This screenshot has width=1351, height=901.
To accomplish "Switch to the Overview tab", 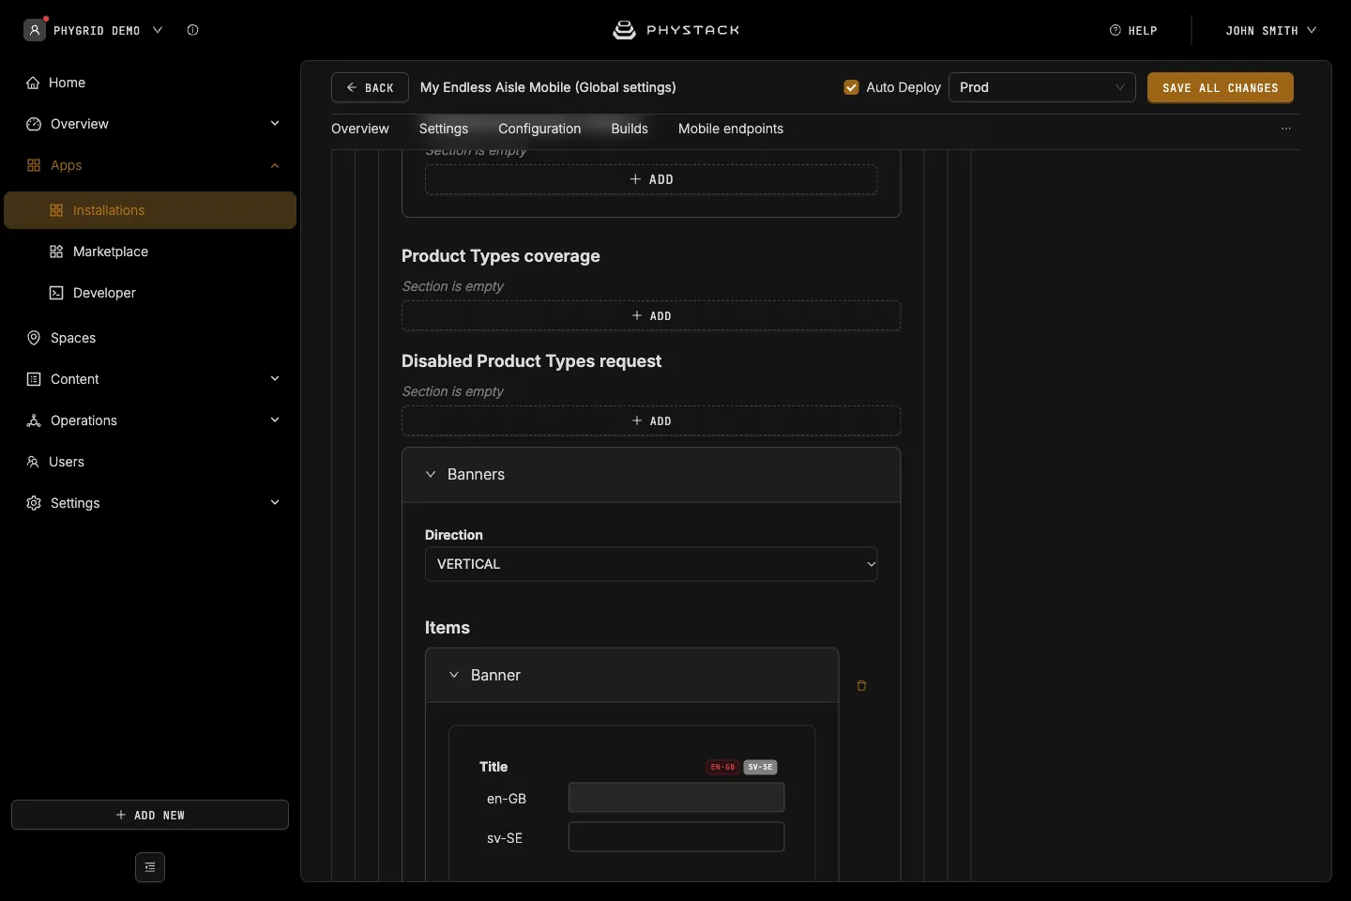I will click(x=360, y=129).
